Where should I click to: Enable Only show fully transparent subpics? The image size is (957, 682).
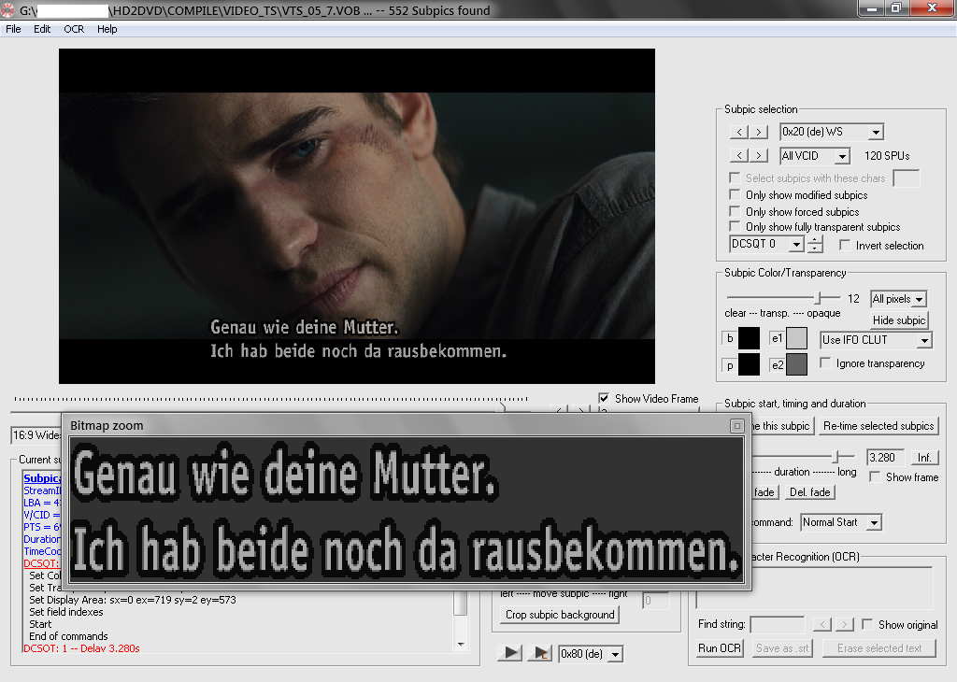(736, 226)
